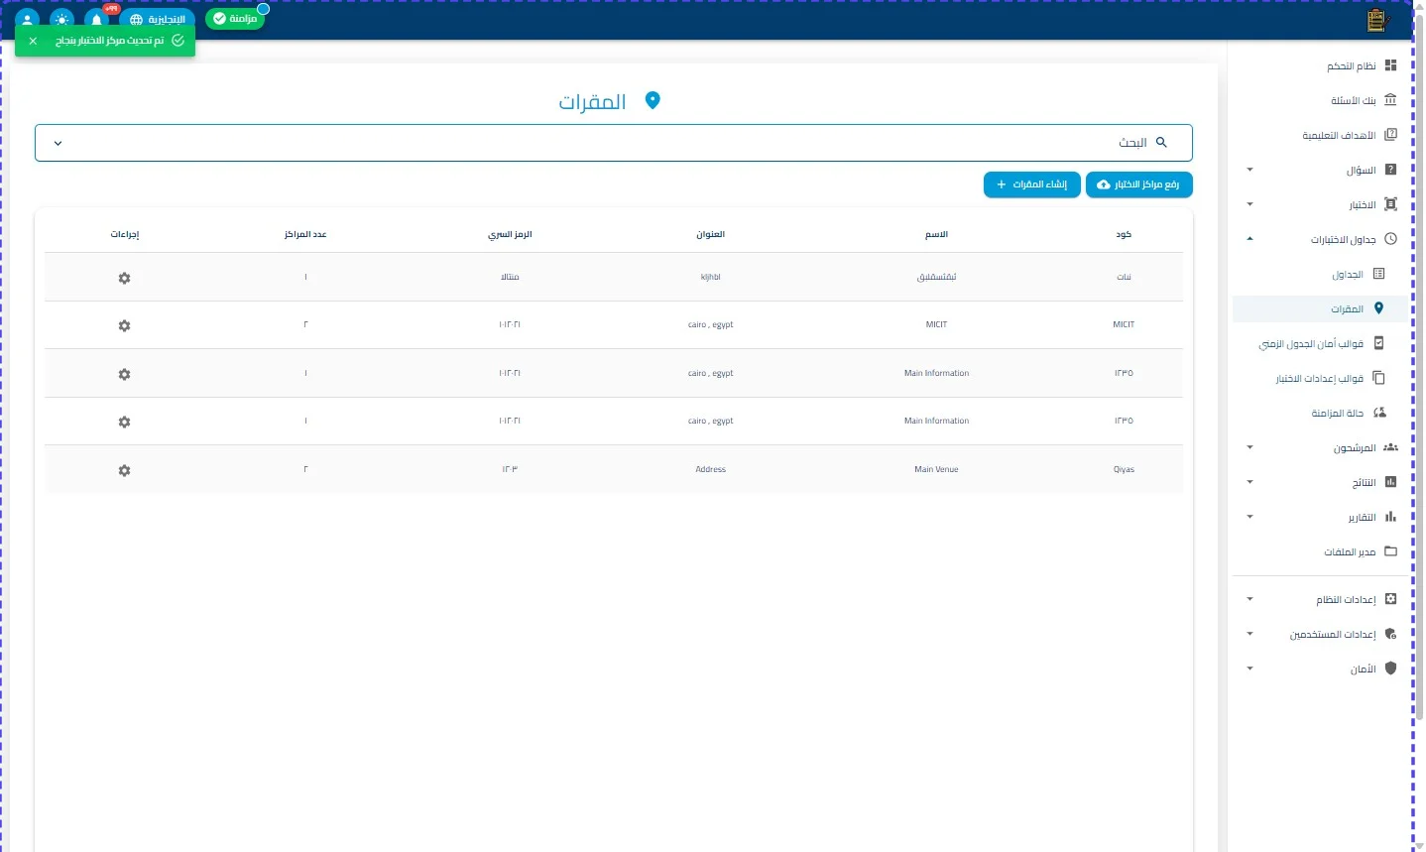Click رفع مراكز الاختبار upload button
The height and width of the screenshot is (852, 1426).
tap(1139, 184)
